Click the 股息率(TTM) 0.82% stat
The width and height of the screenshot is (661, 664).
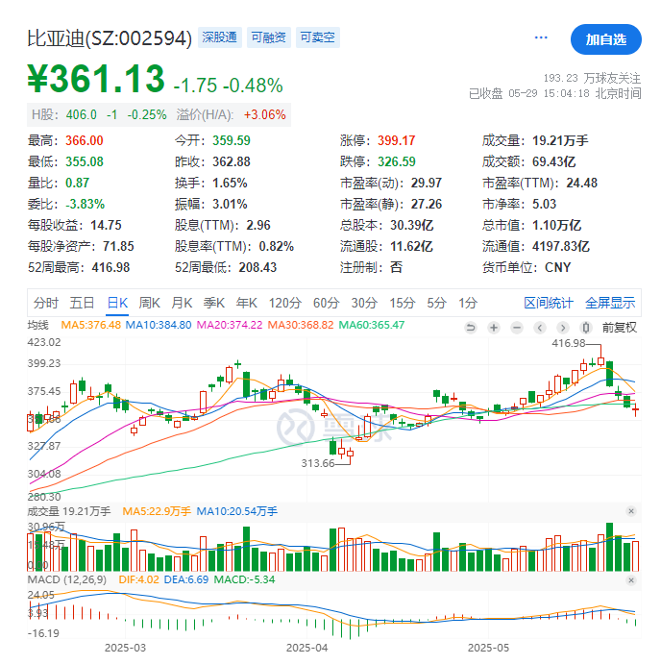[234, 246]
